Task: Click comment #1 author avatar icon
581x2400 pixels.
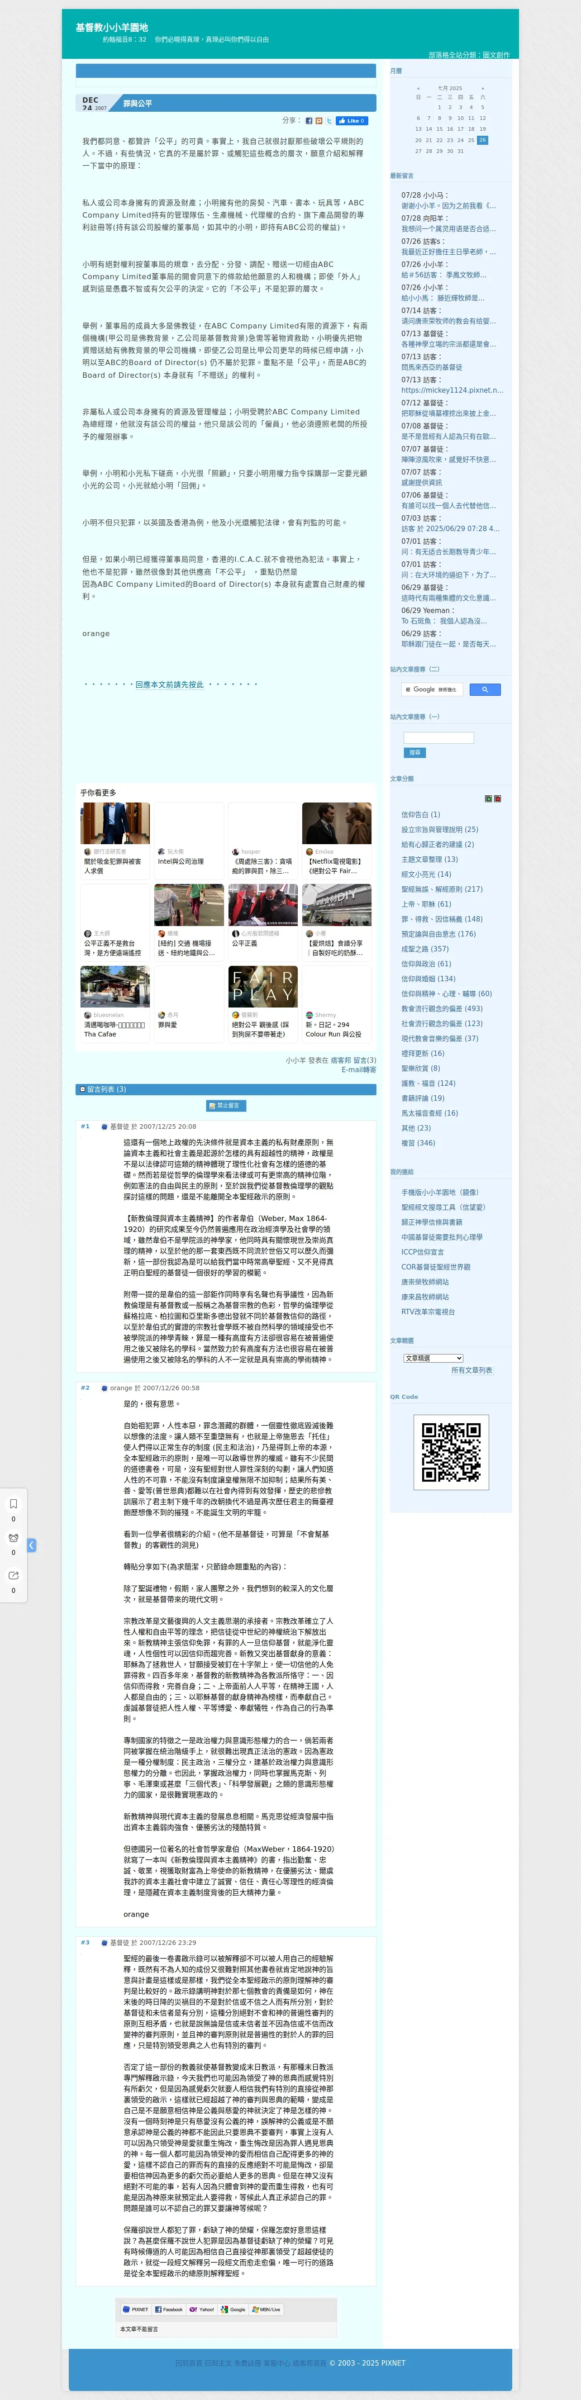Action: (105, 1126)
